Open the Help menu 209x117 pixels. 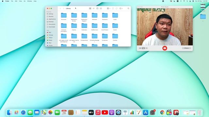click(35, 1)
